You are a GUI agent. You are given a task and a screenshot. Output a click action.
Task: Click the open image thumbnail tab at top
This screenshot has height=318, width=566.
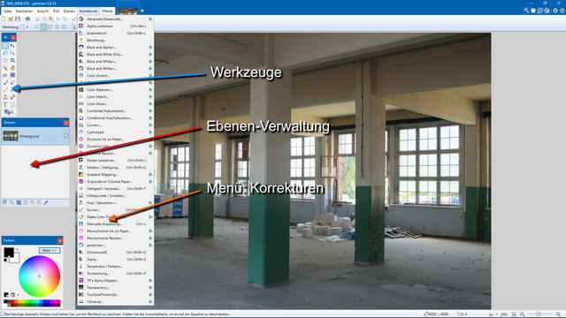(128, 11)
